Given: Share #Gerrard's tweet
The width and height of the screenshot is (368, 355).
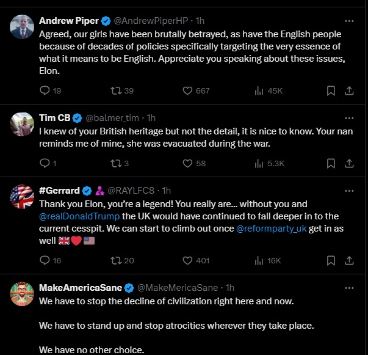Looking at the screenshot, I should 350,260.
